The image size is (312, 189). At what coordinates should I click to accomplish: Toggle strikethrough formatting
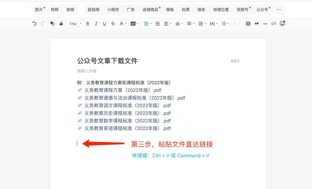113,24
